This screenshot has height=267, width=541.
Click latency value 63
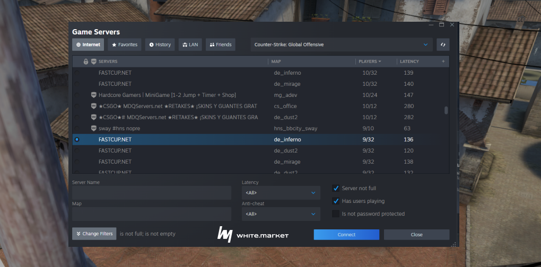[407, 128]
